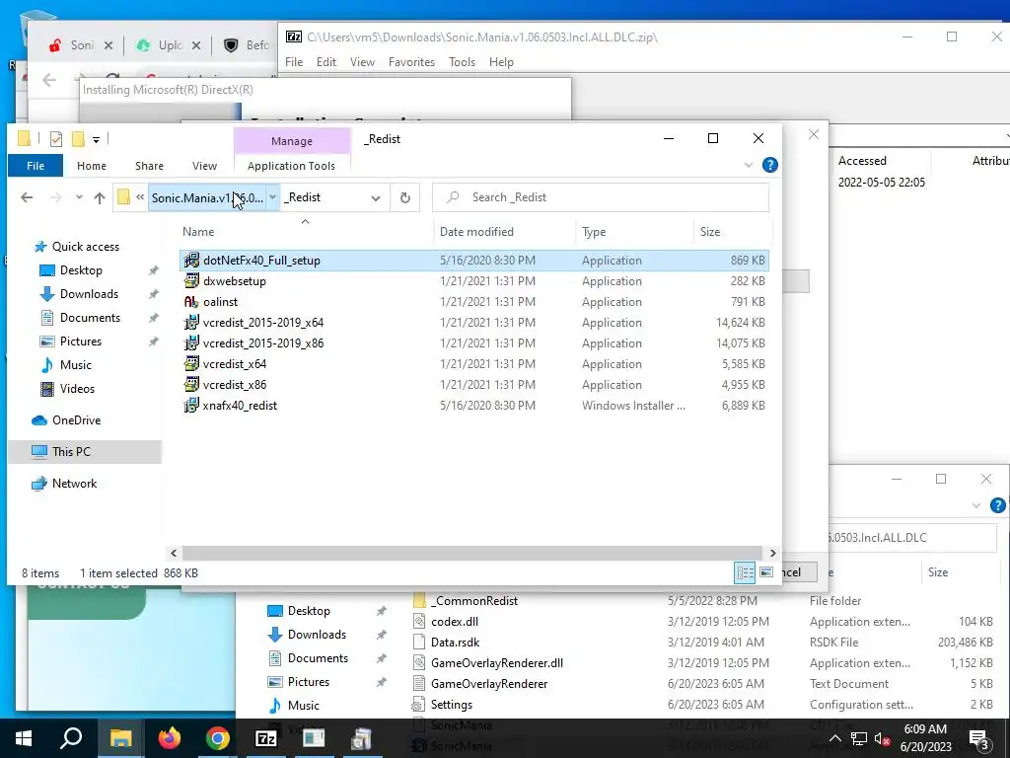Switch to 7-Zip on the taskbar
The image size is (1010, 758).
coord(266,738)
